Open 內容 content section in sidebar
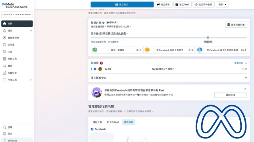 [17, 52]
